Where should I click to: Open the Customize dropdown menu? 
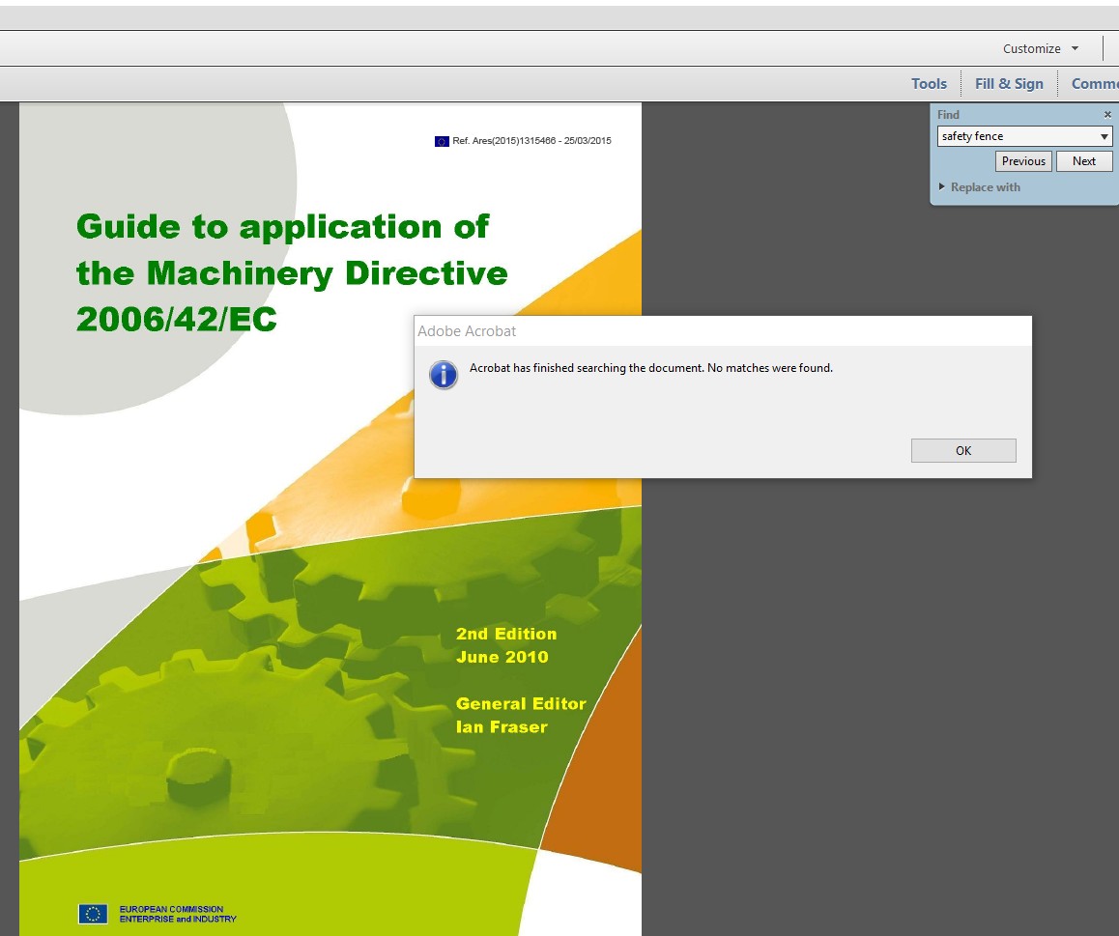(x=1040, y=48)
